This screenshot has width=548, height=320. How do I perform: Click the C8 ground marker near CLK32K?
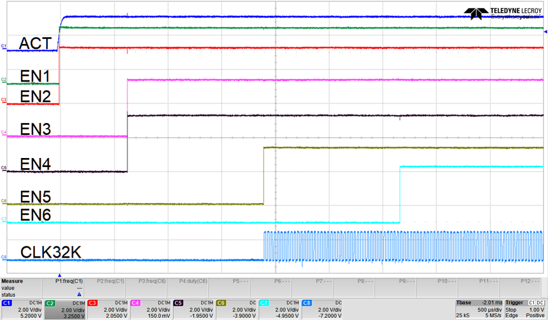pos(3,257)
